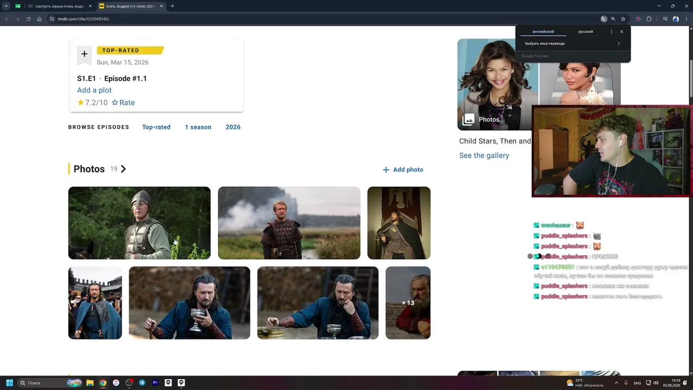Open the taskbar volume speaker icon
This screenshot has width=693, height=390.
(656, 382)
